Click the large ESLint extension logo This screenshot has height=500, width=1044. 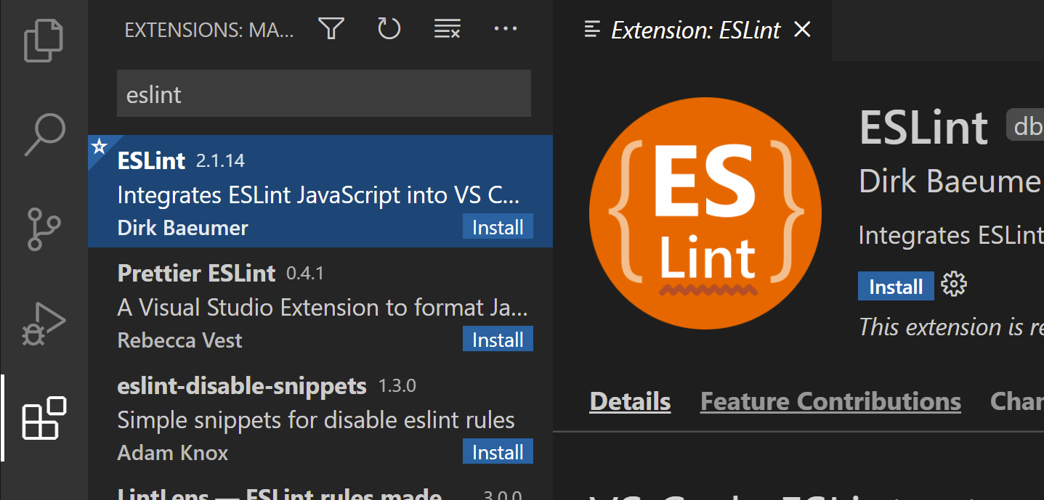pyautogui.click(x=705, y=213)
